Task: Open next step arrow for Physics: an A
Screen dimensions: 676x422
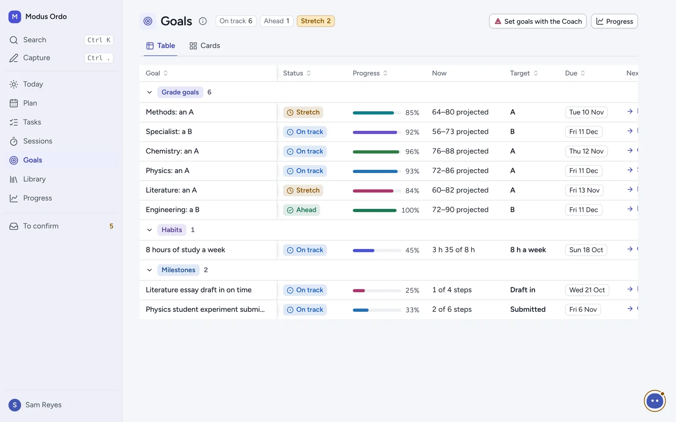Action: pyautogui.click(x=630, y=170)
